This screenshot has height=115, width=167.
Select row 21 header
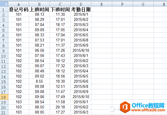(4, 112)
